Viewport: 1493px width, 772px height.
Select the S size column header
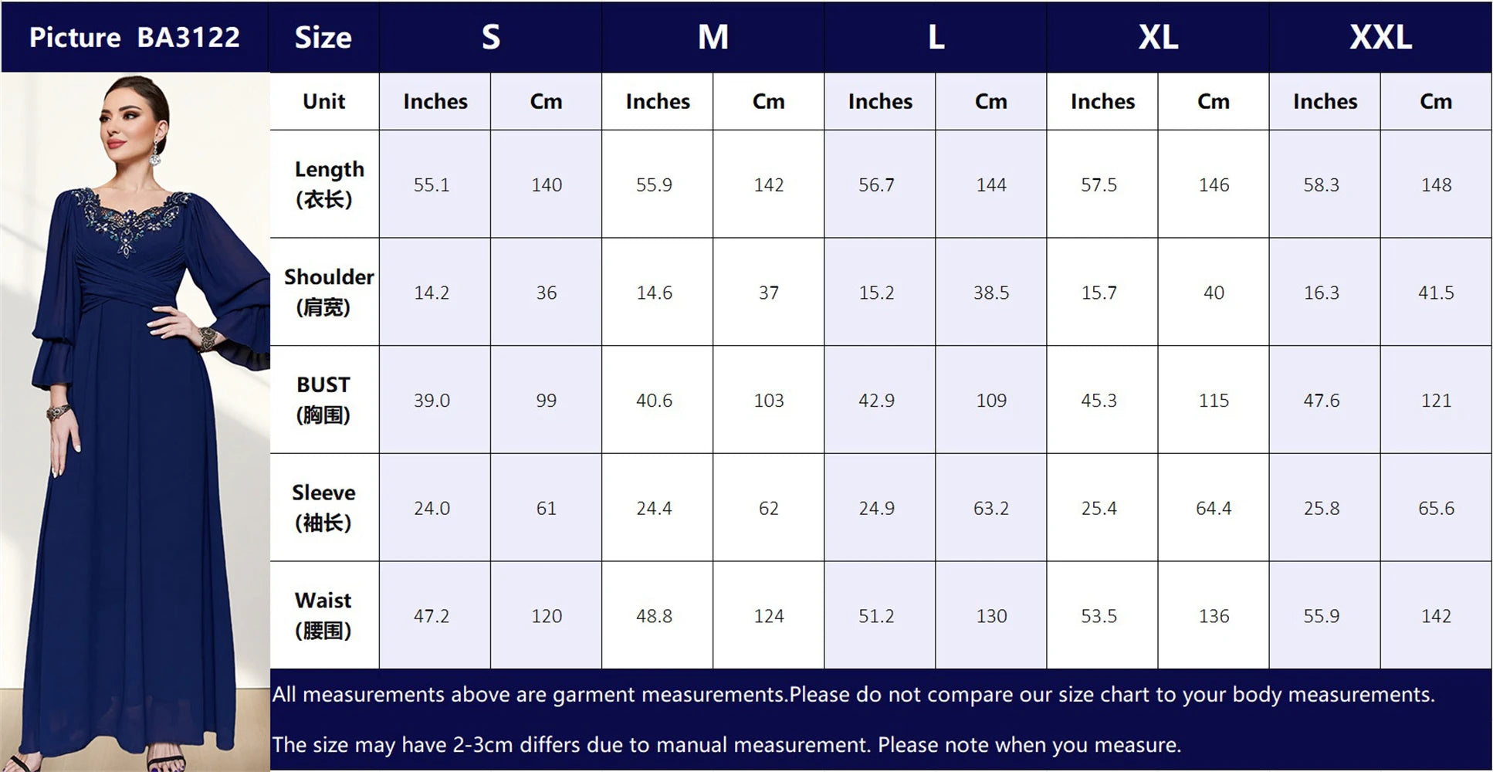490,37
